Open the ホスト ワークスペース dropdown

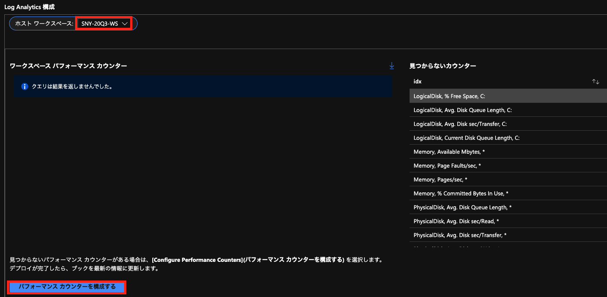pos(104,23)
